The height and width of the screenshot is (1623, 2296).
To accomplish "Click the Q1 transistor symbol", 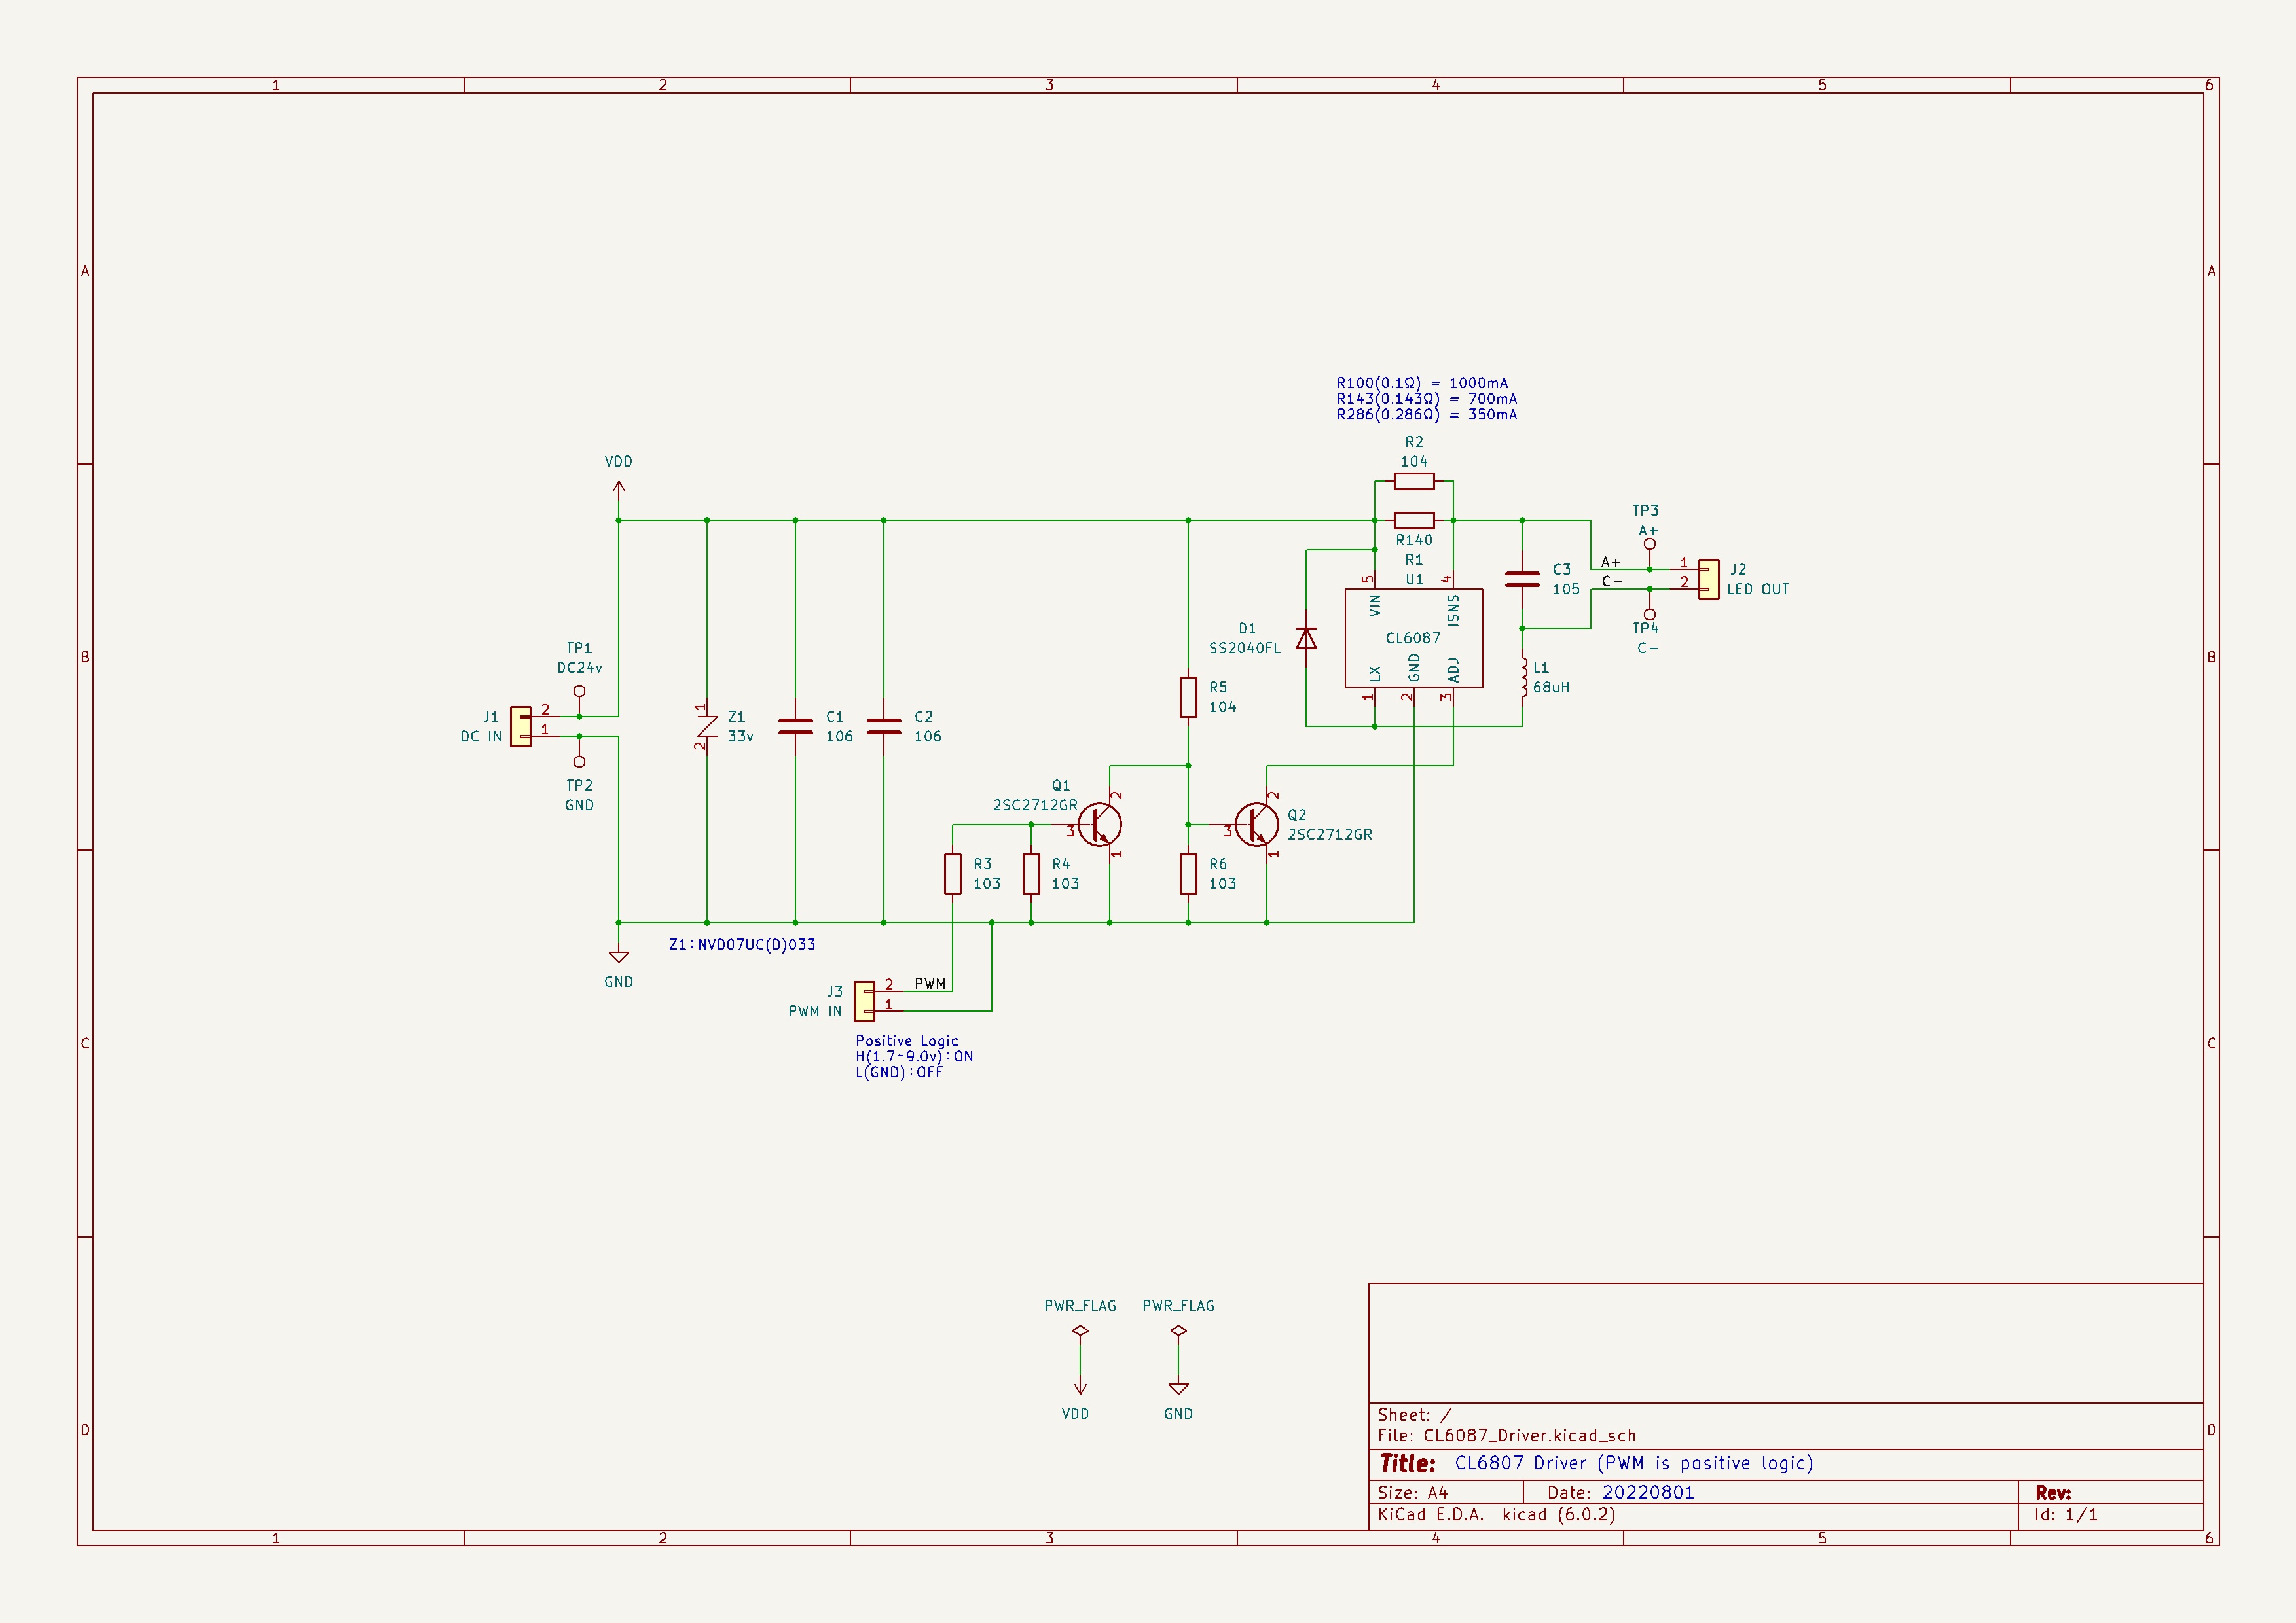I will 1101,825.
